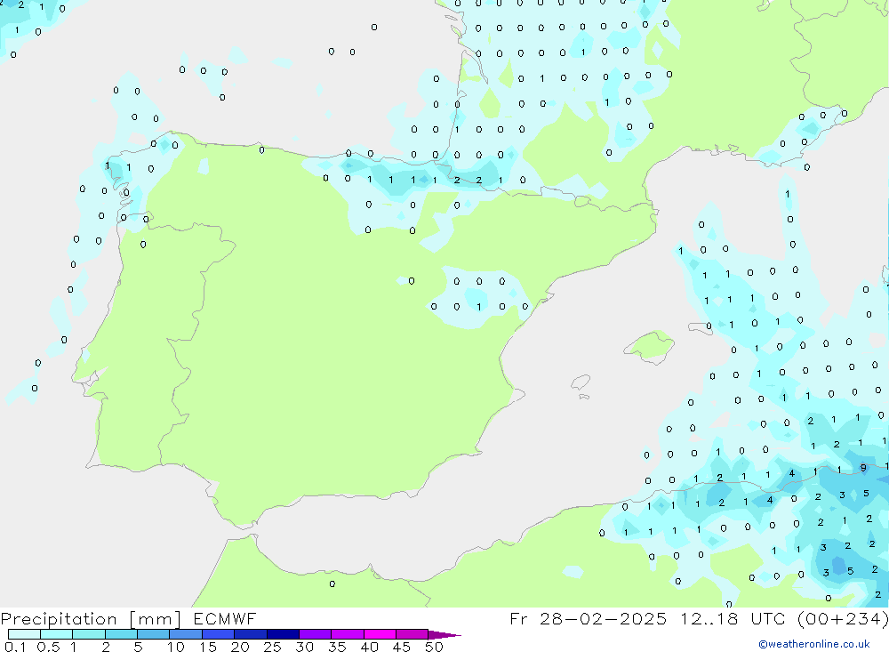Click the legend scale label "35"

click(x=337, y=647)
